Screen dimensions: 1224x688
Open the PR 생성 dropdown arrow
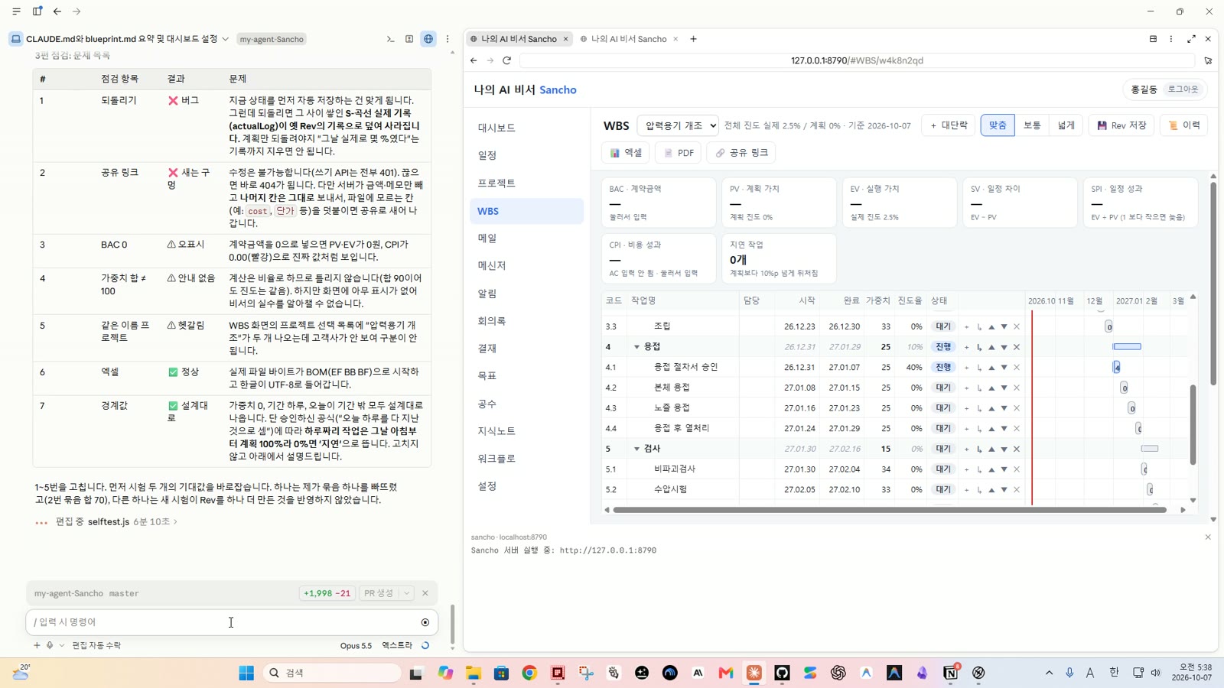407,593
